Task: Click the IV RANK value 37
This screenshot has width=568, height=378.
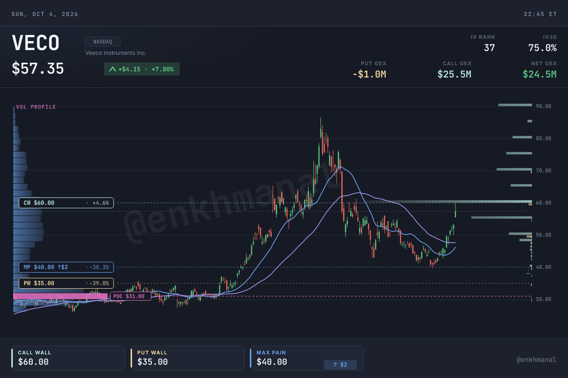Action: [489, 48]
